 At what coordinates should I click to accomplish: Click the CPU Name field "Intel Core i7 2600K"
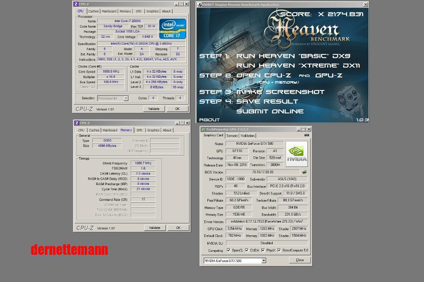[127, 21]
